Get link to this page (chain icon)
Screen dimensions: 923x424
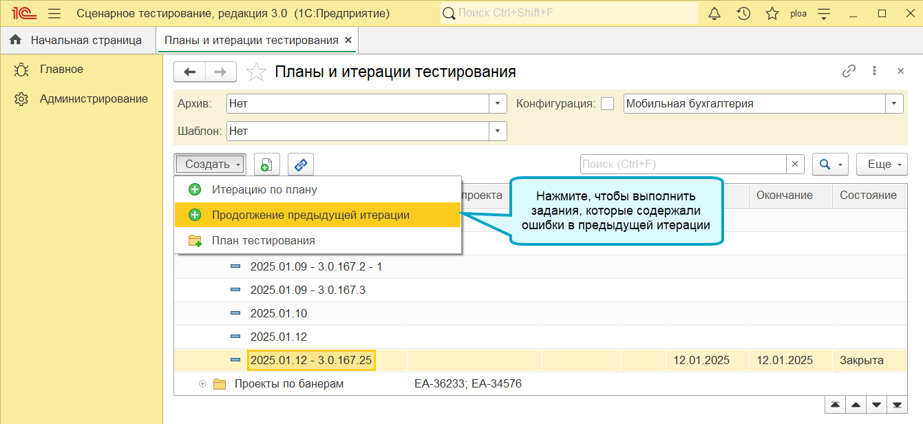pyautogui.click(x=849, y=71)
